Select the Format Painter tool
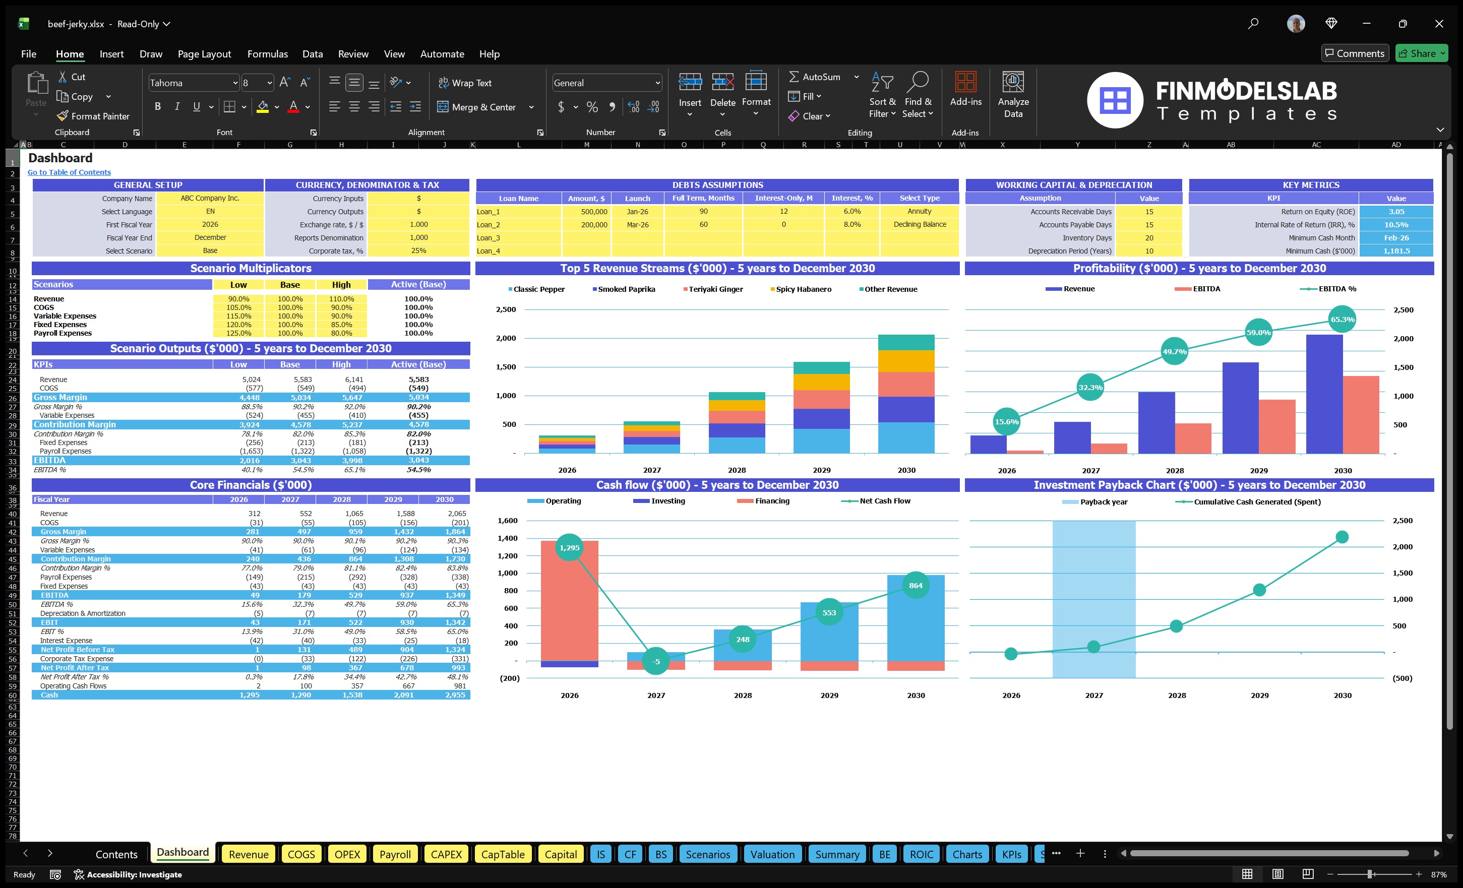The width and height of the screenshot is (1463, 888). click(x=93, y=116)
